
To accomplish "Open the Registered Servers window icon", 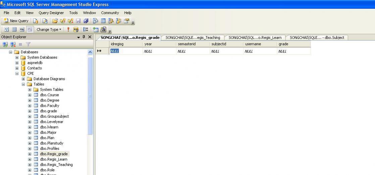I will 95,21.
